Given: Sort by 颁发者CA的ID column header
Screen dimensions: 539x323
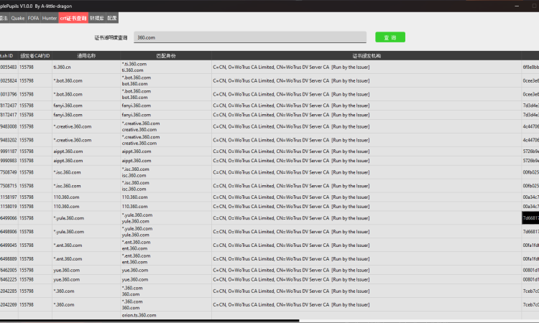Looking at the screenshot, I should pos(35,55).
